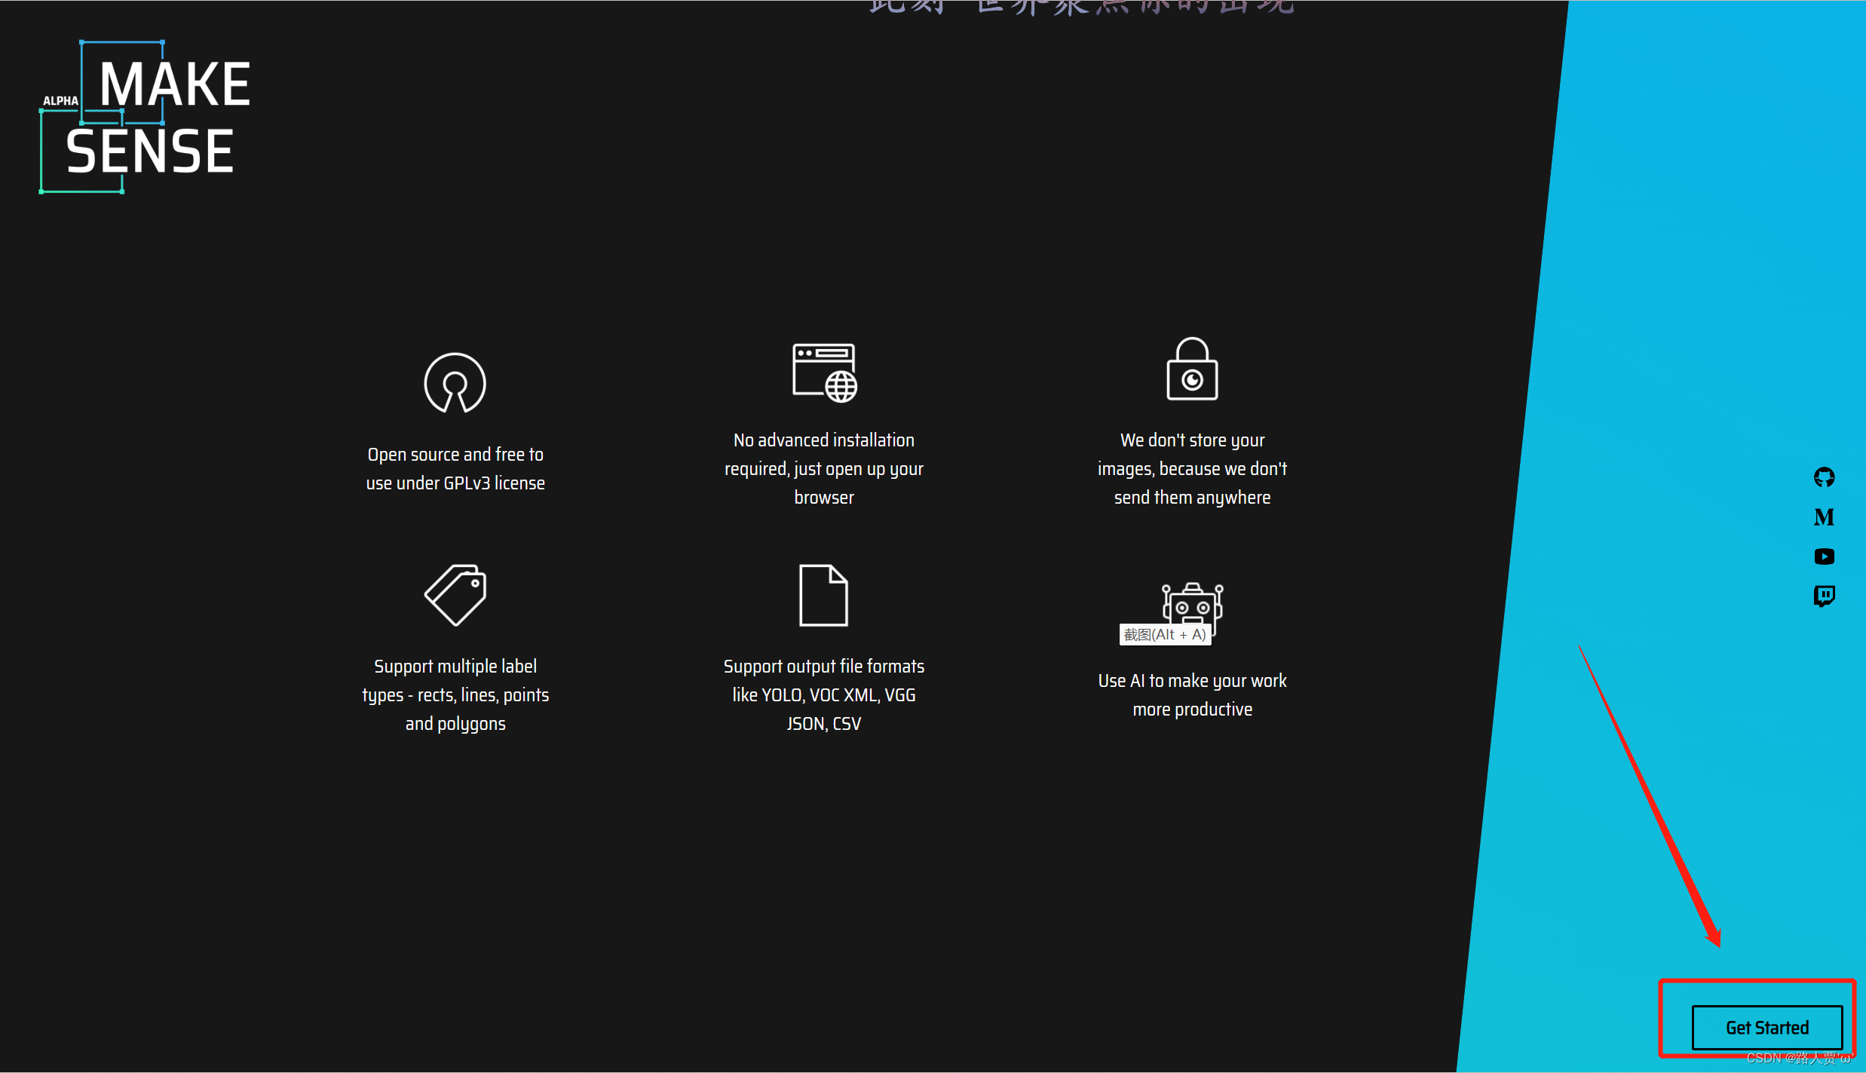This screenshot has width=1866, height=1073.
Task: Click the 'No advanced installation required' text
Action: pos(824,469)
